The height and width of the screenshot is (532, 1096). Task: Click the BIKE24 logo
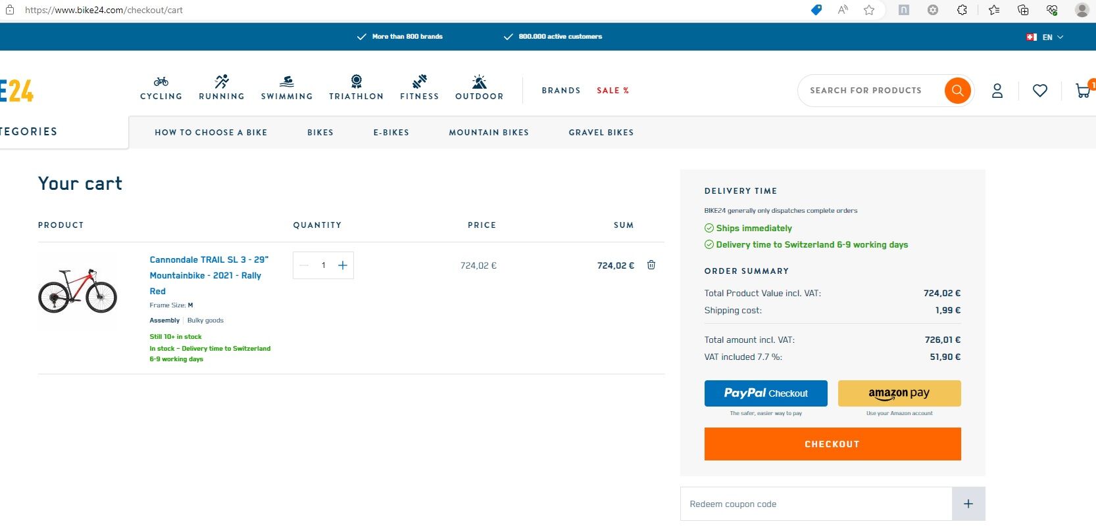pyautogui.click(x=16, y=91)
